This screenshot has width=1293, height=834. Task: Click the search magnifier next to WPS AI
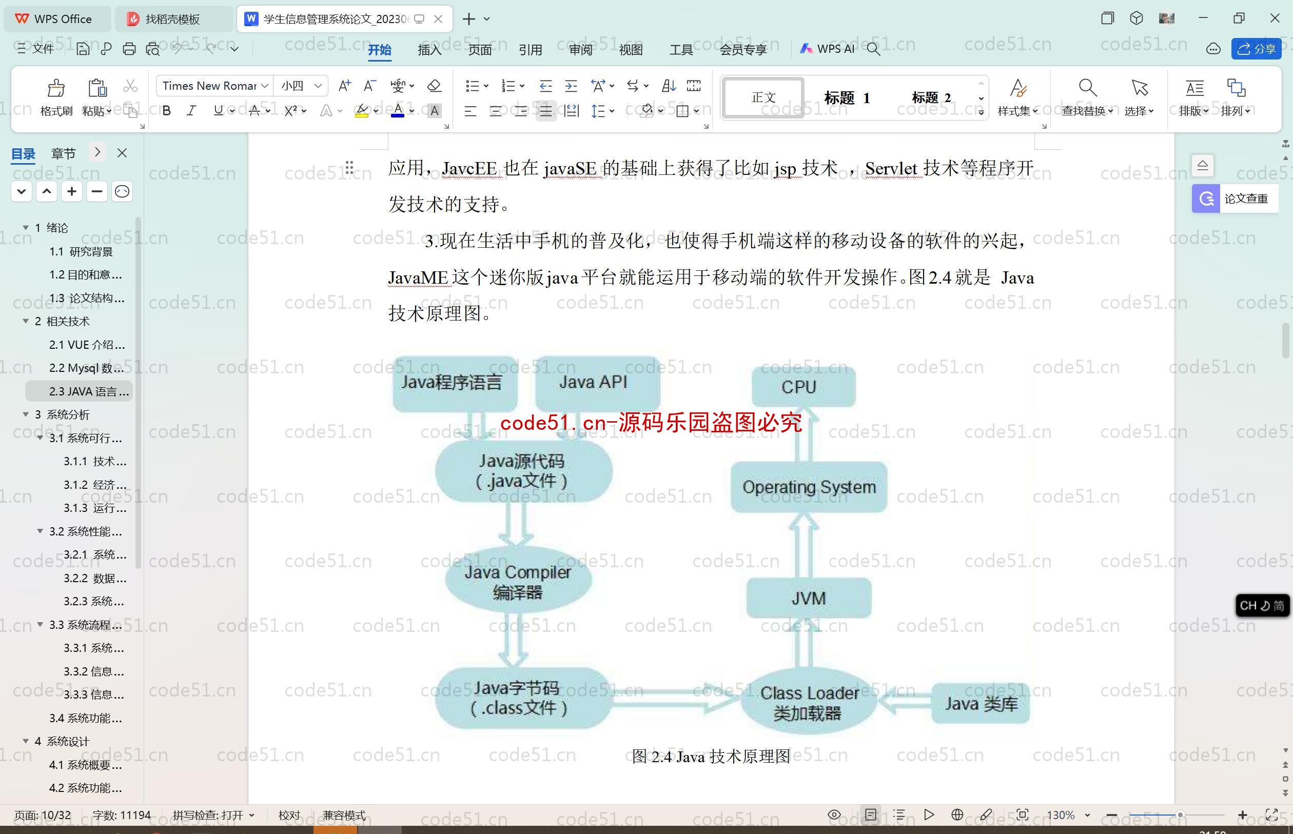click(x=873, y=49)
